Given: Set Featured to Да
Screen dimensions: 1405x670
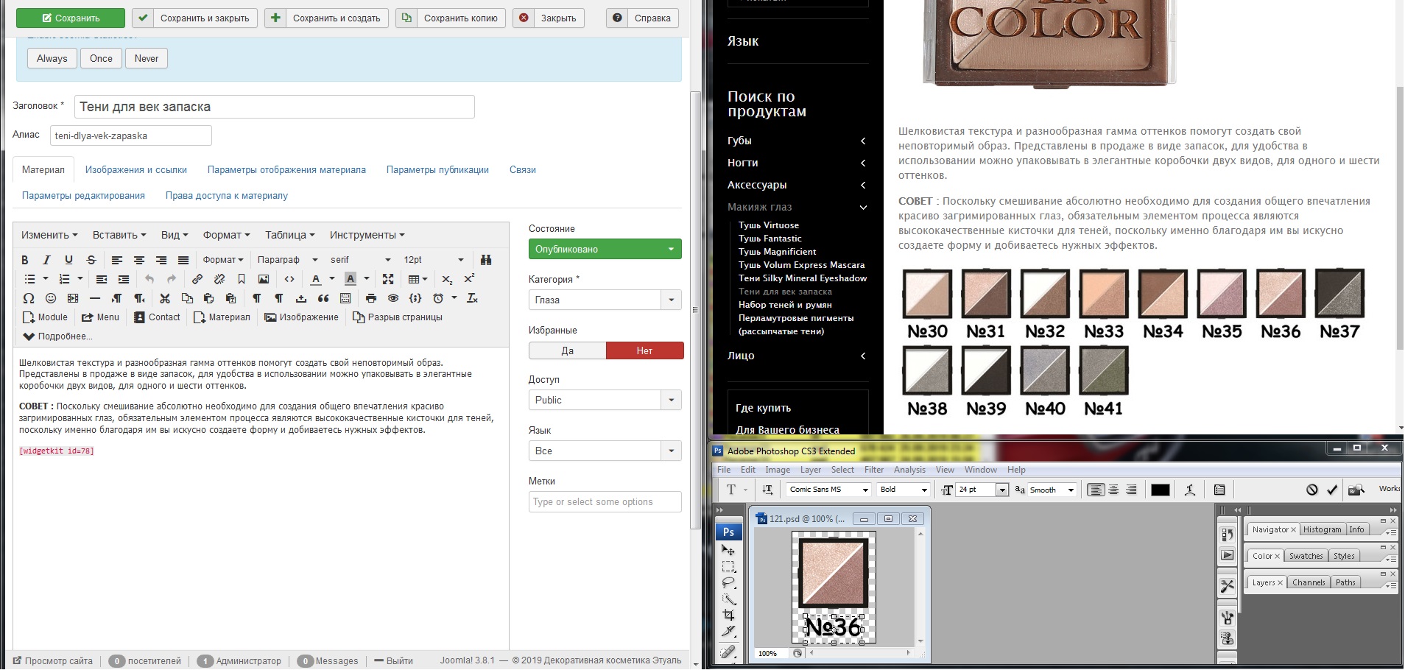Looking at the screenshot, I should pos(568,350).
